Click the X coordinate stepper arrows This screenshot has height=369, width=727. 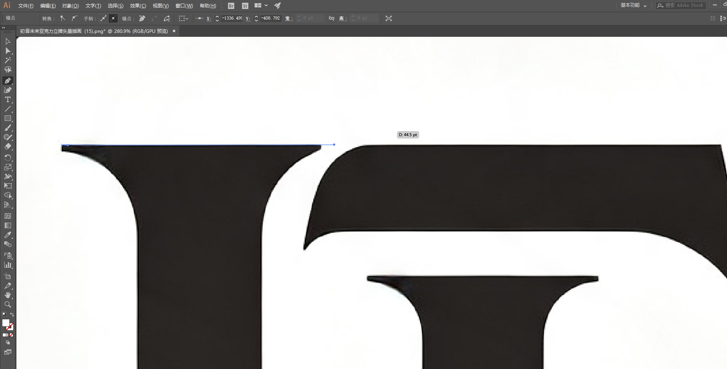coord(217,18)
